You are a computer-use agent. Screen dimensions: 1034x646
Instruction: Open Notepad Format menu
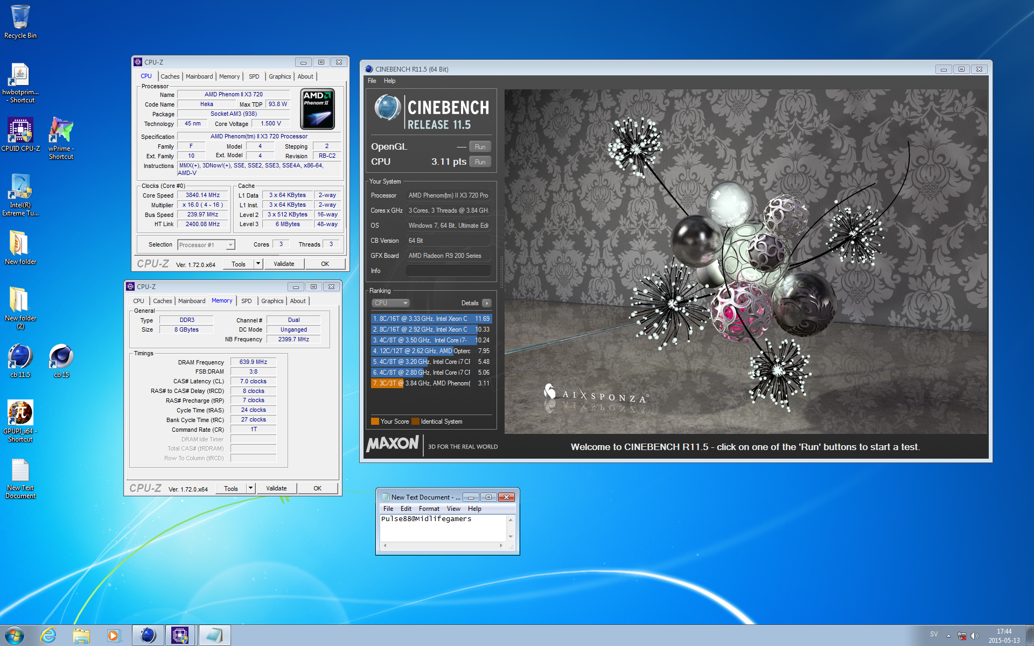click(x=429, y=509)
